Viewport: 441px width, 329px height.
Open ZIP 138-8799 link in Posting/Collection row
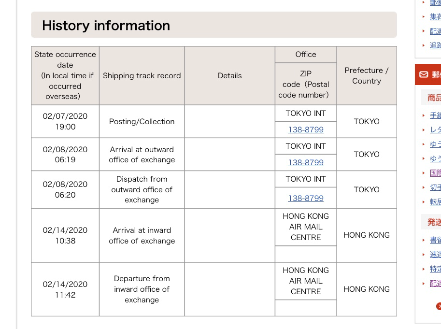click(306, 129)
